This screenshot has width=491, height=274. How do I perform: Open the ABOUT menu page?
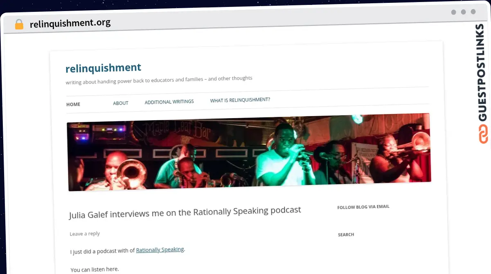(121, 103)
